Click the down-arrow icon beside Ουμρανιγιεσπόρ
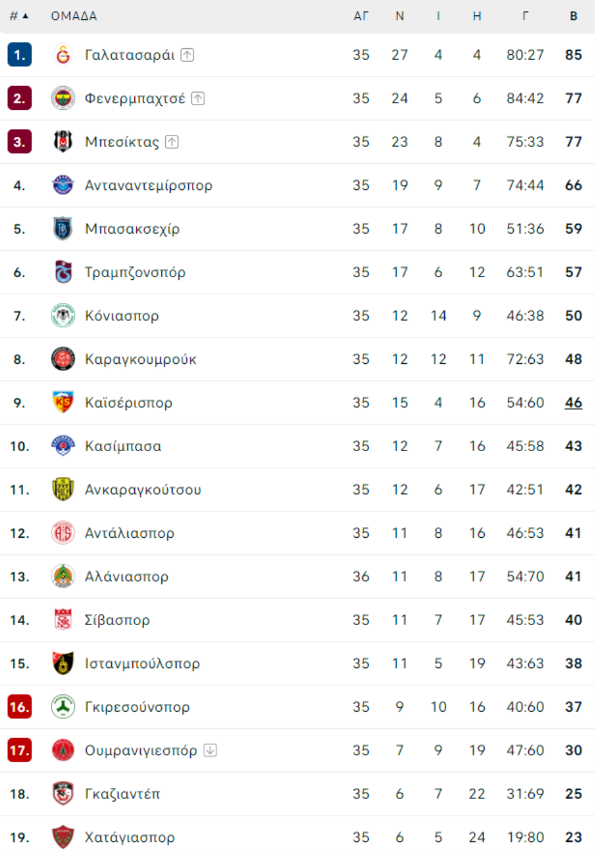The height and width of the screenshot is (852, 595). [210, 751]
